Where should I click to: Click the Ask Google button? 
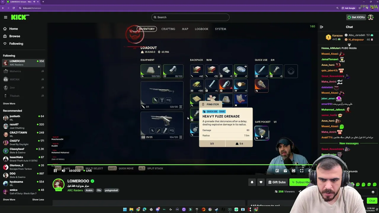point(348,8)
